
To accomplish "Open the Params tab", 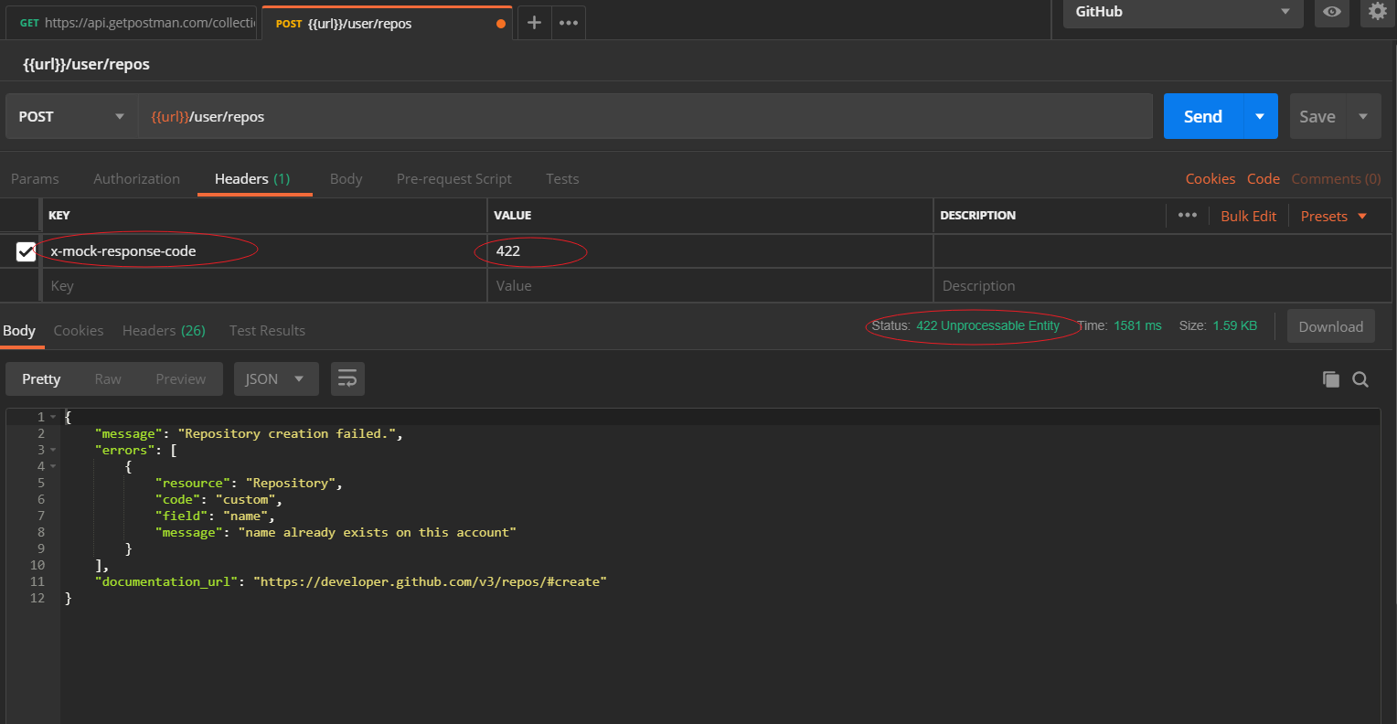I will tap(35, 178).
